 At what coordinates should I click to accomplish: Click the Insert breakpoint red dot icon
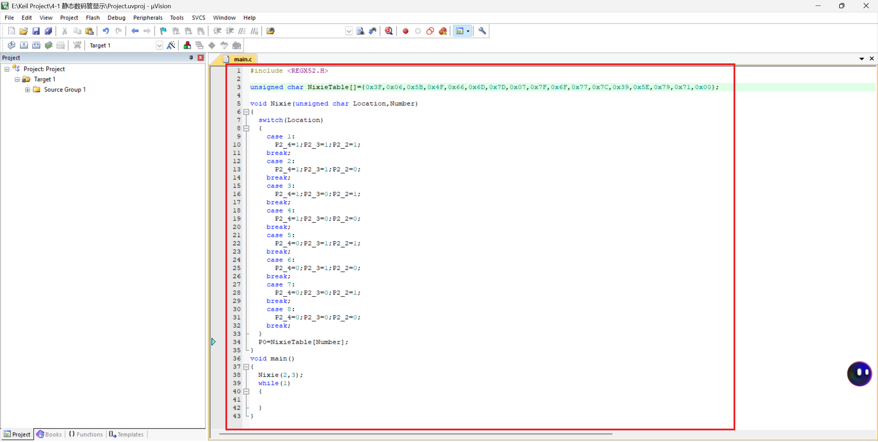[405, 31]
